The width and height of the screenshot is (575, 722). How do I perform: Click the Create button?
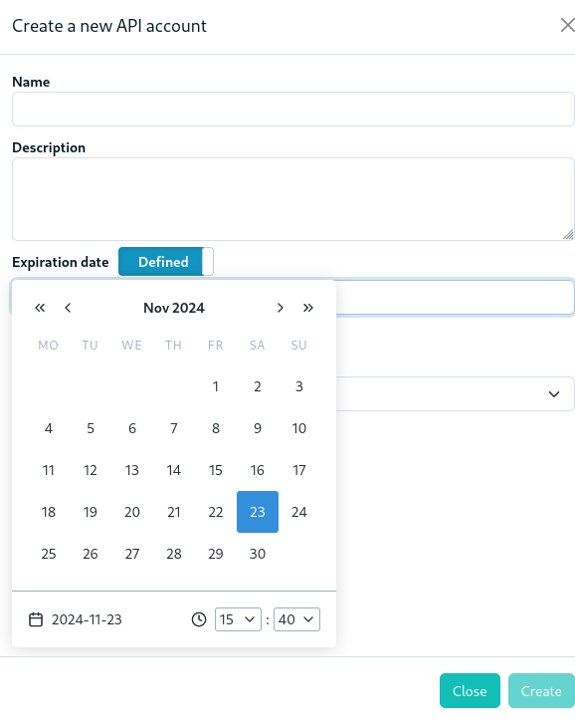541,691
